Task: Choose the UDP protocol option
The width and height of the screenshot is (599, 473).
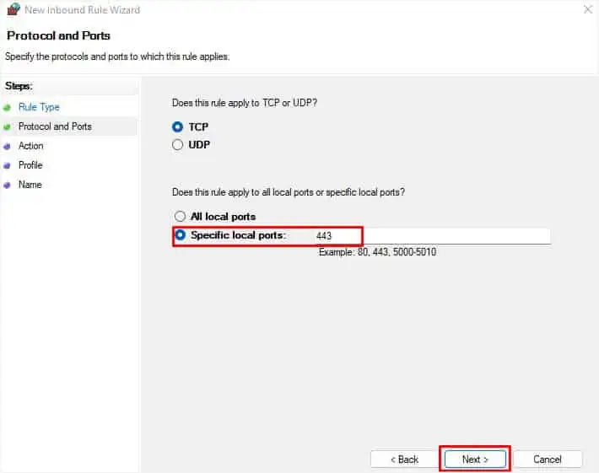Action: pyautogui.click(x=178, y=144)
